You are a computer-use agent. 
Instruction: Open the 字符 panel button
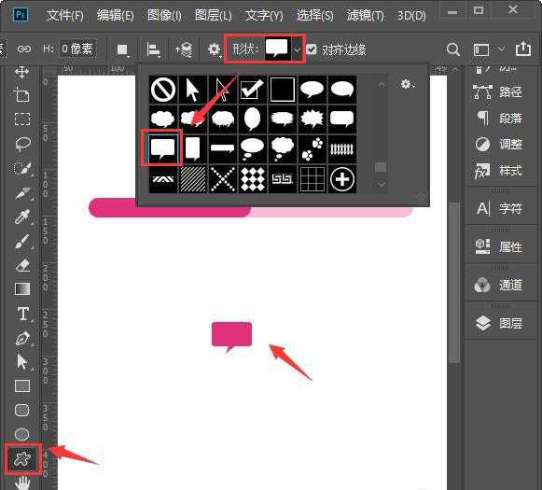click(499, 208)
